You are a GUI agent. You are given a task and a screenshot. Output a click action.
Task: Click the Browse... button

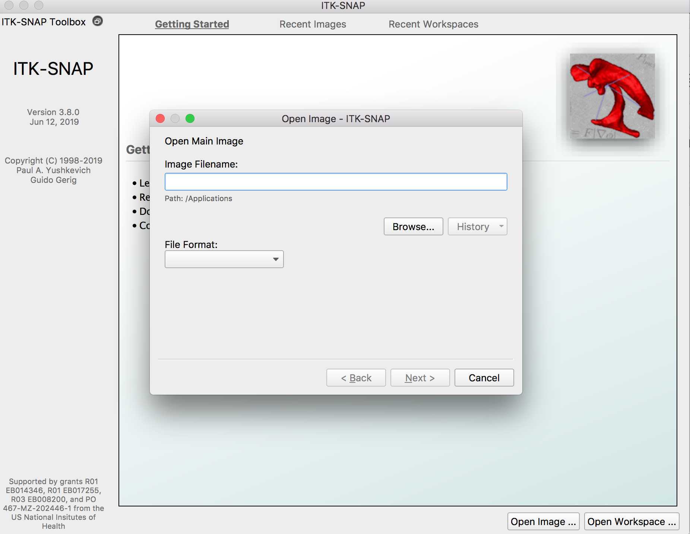(x=413, y=226)
